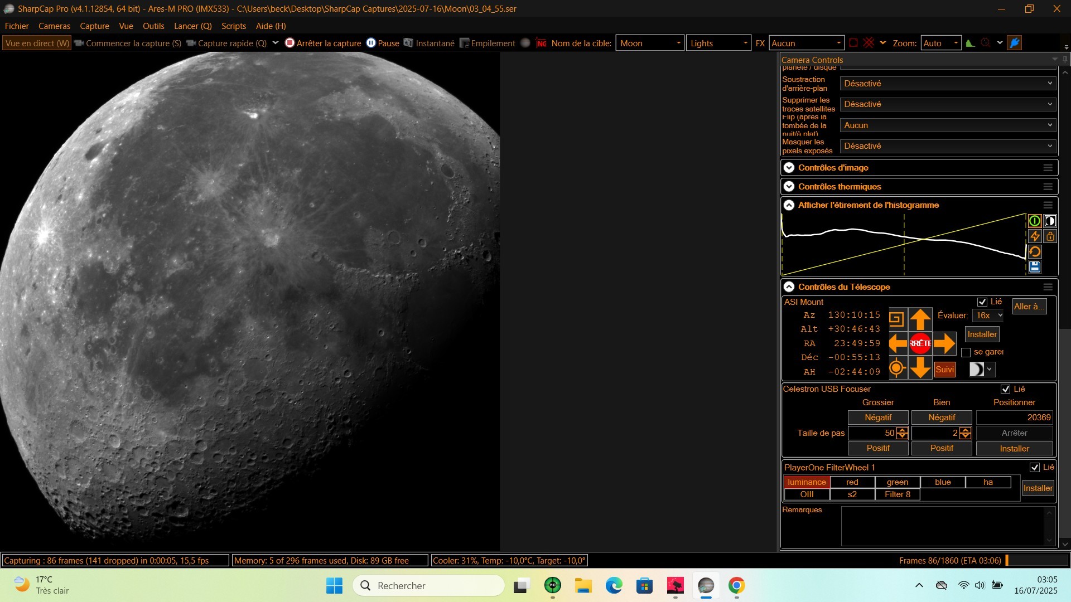
Task: Pause the running capture
Action: [383, 43]
